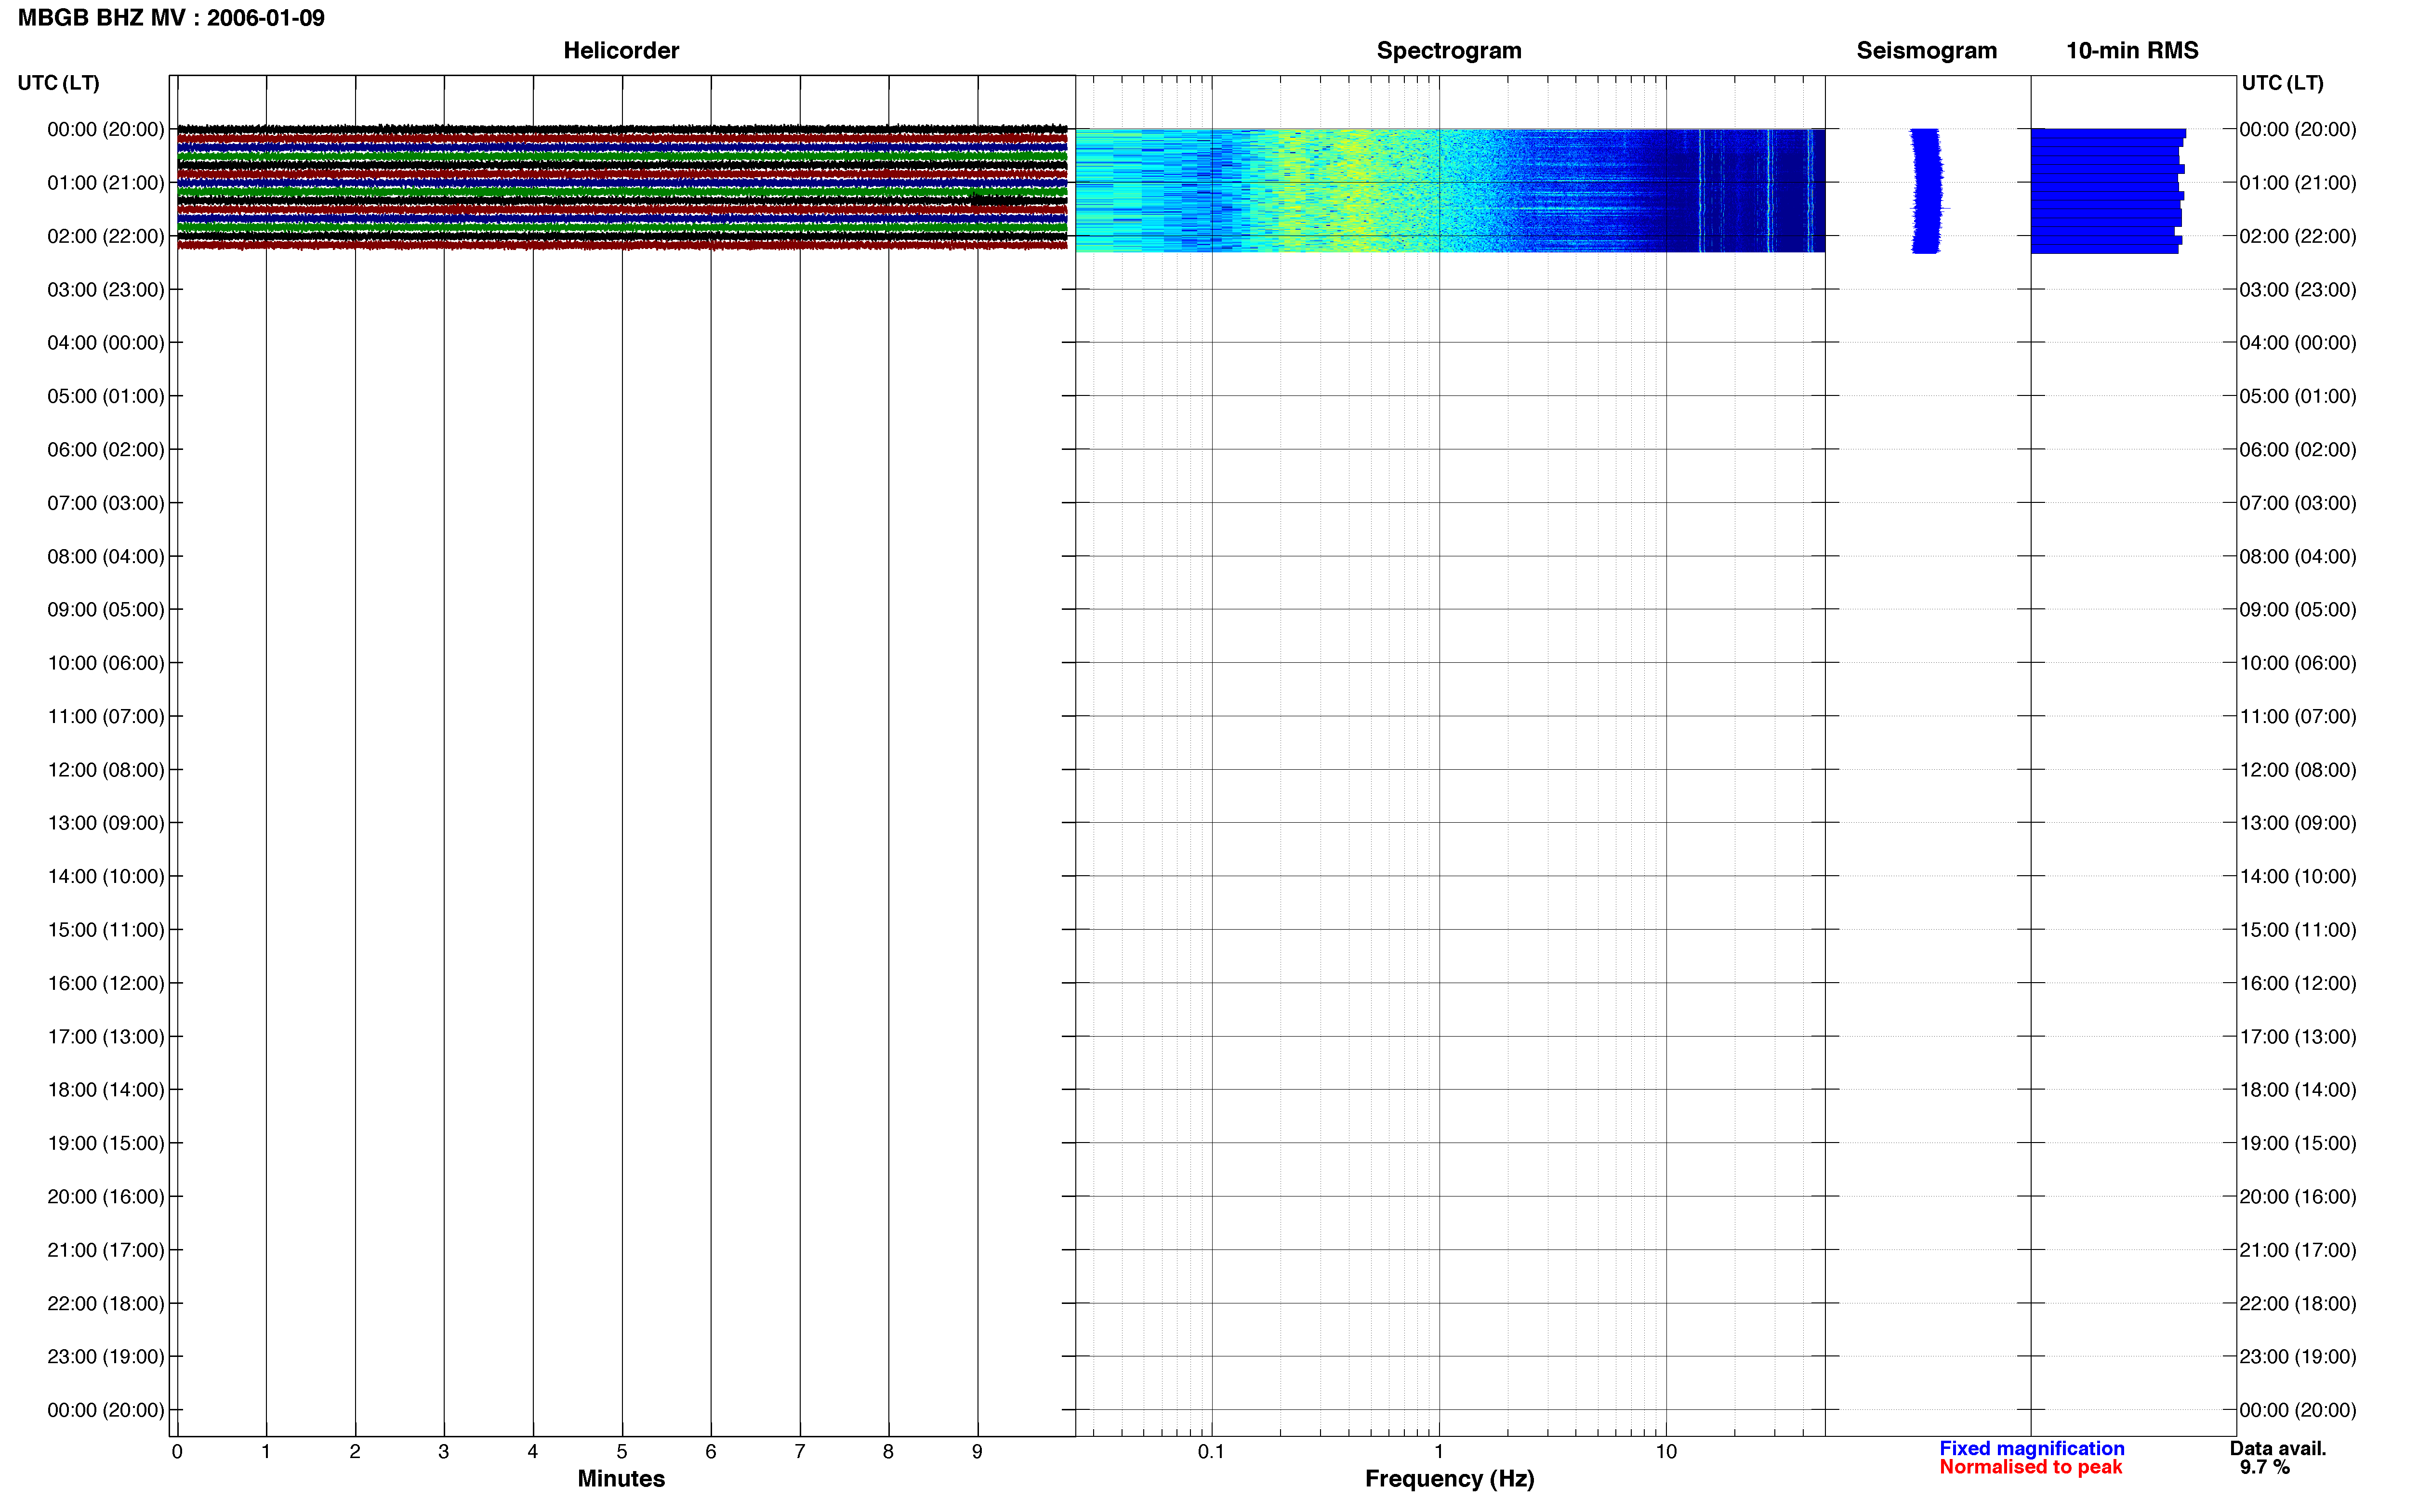Click 01:00 (21:00) on the right time axis
This screenshot has width=2418, height=1512.
coord(2298,183)
